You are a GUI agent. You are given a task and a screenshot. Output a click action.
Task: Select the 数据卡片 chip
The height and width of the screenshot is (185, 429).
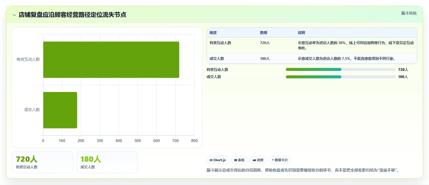[x=280, y=160]
